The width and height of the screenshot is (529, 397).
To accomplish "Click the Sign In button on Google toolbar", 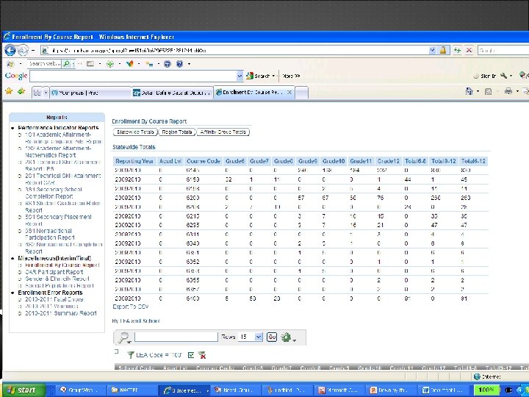I will click(485, 76).
